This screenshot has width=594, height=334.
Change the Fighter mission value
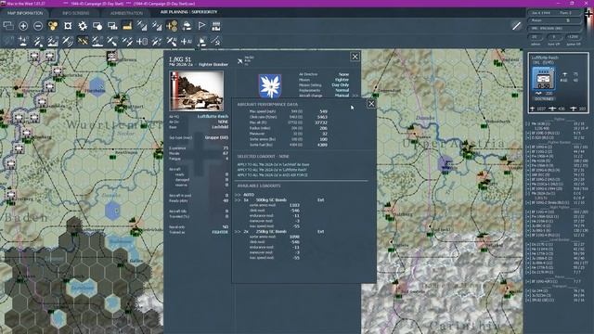(342, 80)
